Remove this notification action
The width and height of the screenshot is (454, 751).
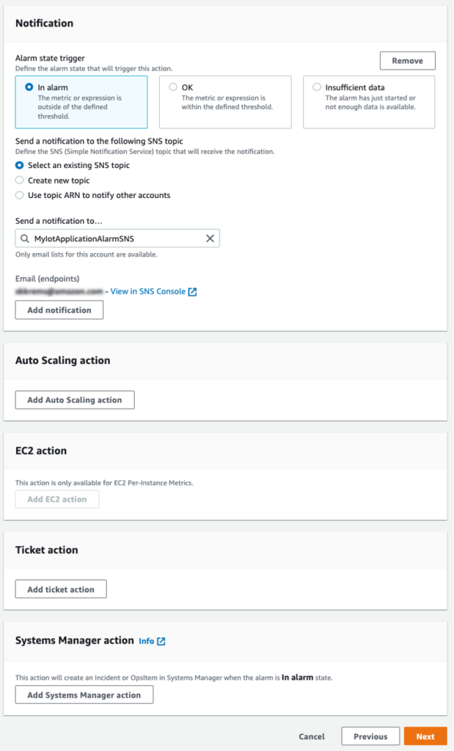coord(407,60)
